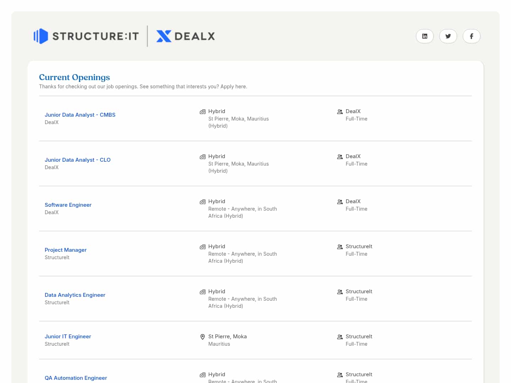Open the Junior IT Engineer listing

[x=68, y=337]
